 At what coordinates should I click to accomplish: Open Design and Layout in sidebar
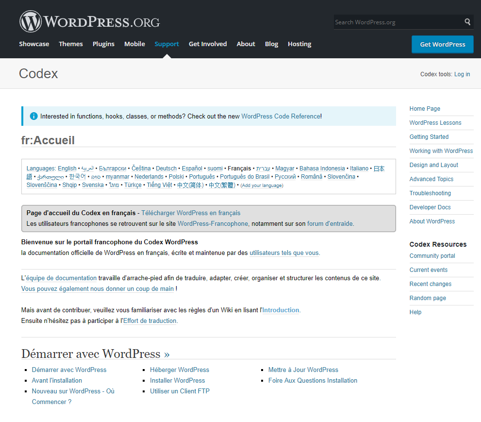point(433,165)
